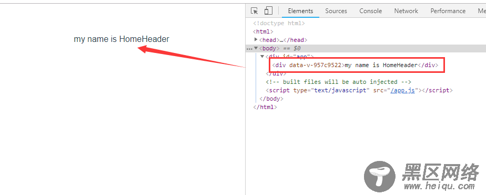Select the closing </html> tag
The height and width of the screenshot is (195, 486).
point(265,107)
